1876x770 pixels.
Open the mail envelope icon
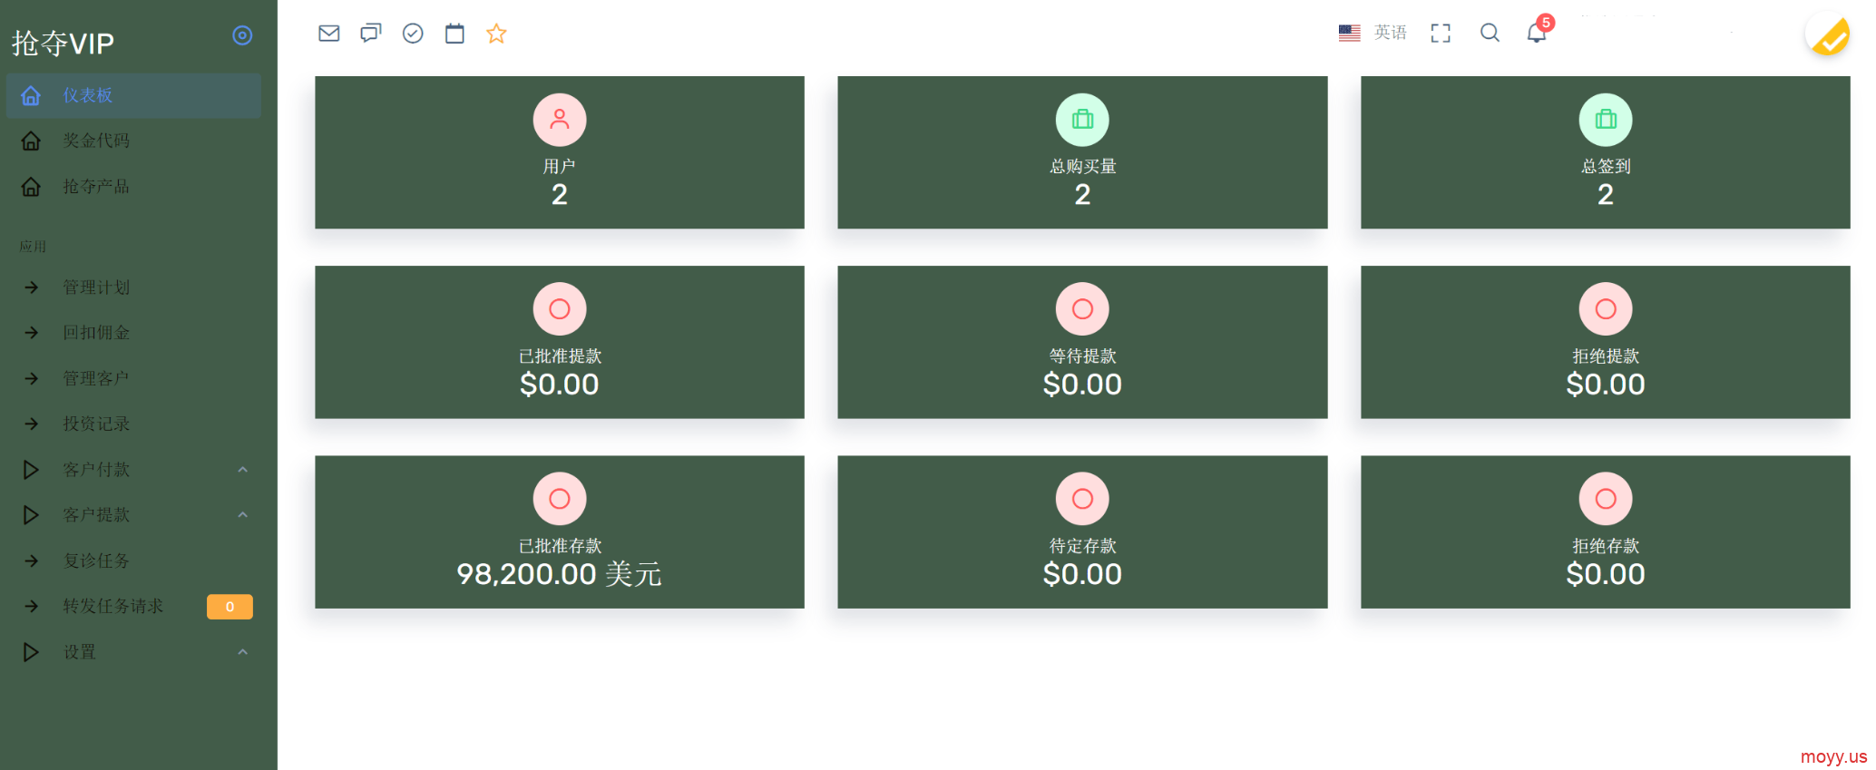(329, 34)
